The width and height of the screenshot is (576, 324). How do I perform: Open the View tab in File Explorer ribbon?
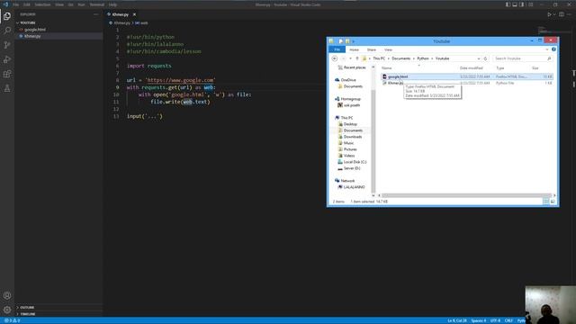pyautogui.click(x=388, y=49)
